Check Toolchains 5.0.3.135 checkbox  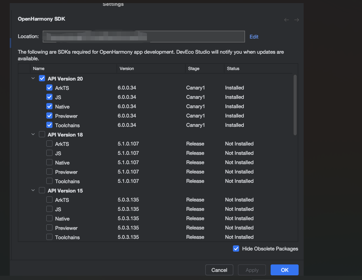[x=49, y=237]
